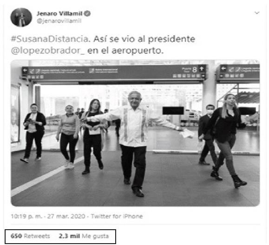Click the 27 mar. 2020 date

[x=66, y=216]
